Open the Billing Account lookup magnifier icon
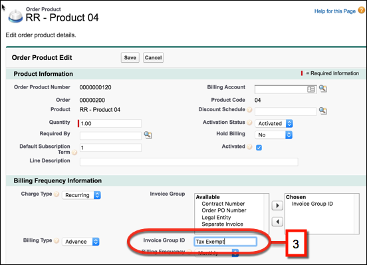The height and width of the screenshot is (265, 367). 323,89
